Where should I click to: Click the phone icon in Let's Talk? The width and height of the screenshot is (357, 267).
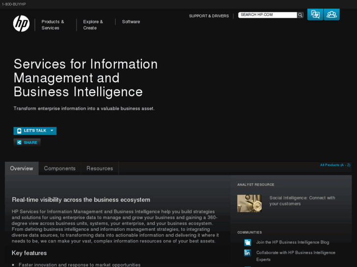coord(19,131)
